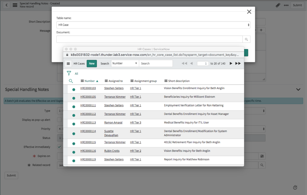Image resolution: width=307 pixels, height=195 pixels.
Task: Jump to first page of HR Cases
Action: pyautogui.click(x=184, y=63)
